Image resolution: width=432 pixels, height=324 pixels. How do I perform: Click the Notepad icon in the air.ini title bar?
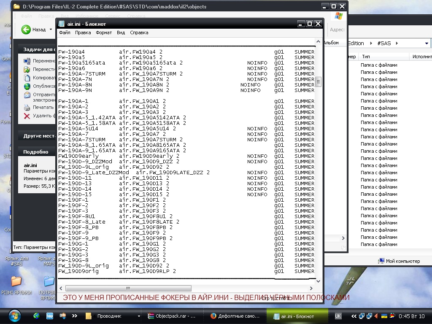click(x=62, y=24)
